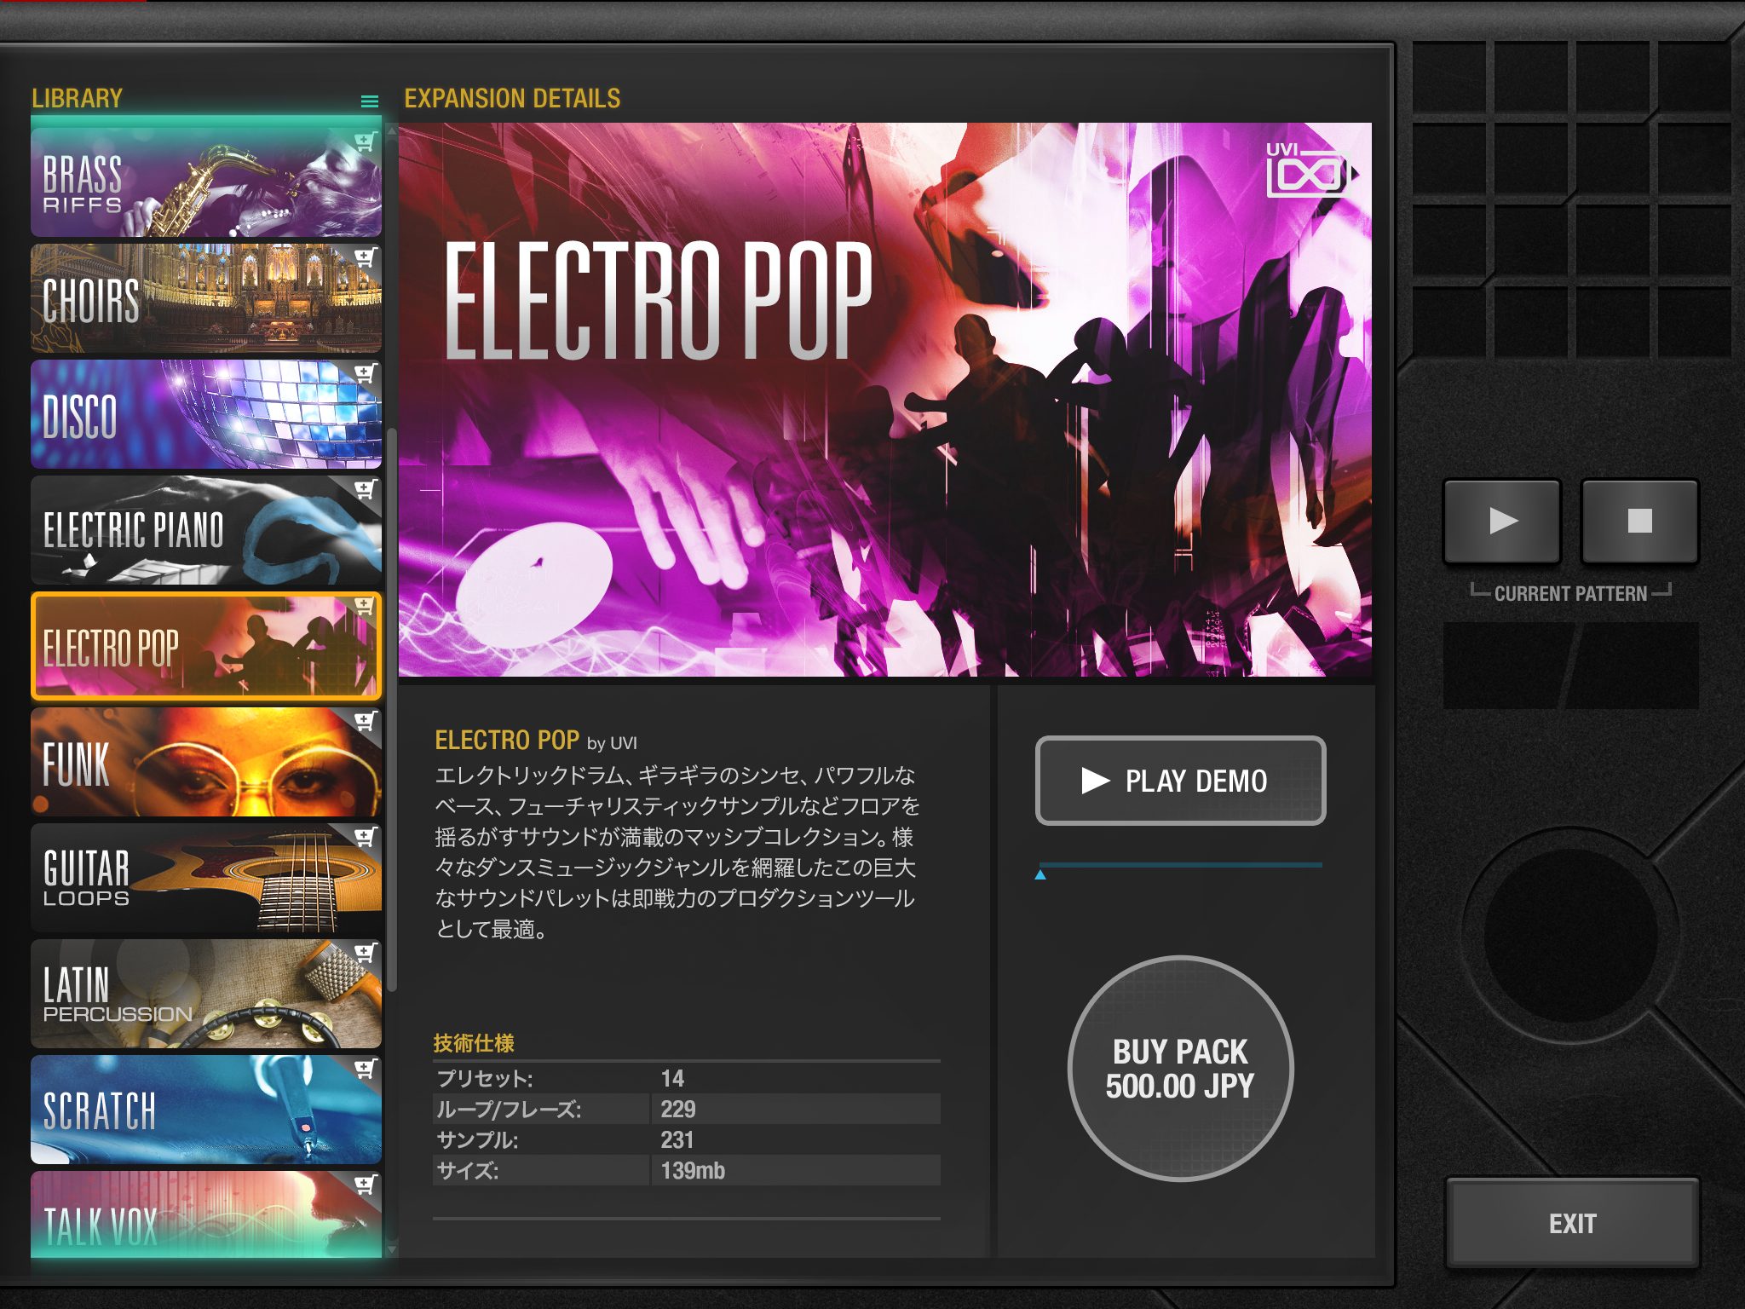Click the library list scrollbar

click(x=392, y=709)
